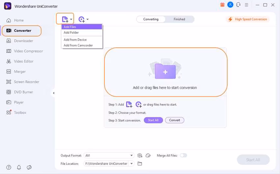Click the load DVD toolbar icon
The width and height of the screenshot is (280, 174).
(82, 19)
